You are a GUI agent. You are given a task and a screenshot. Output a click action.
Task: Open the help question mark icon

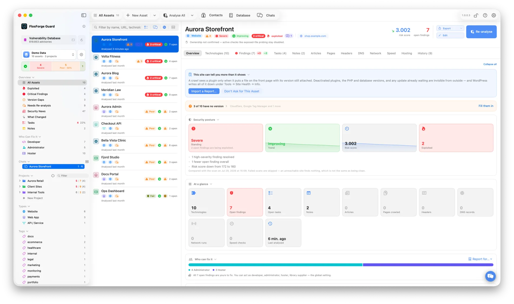(485, 15)
